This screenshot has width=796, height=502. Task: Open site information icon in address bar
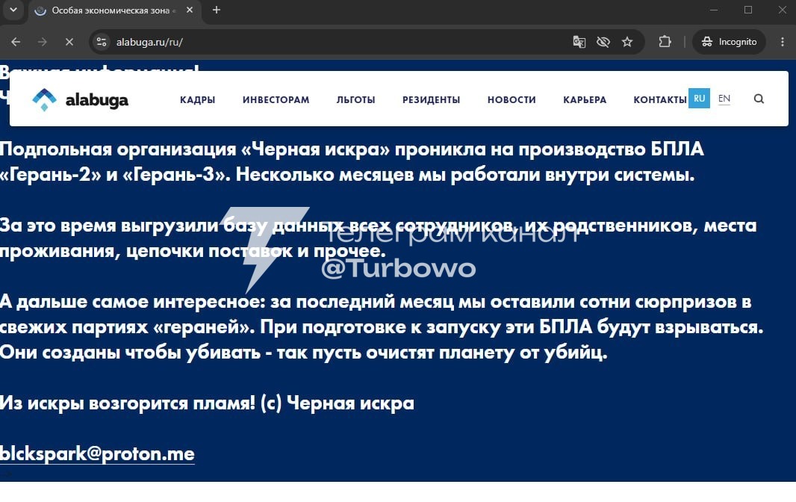[102, 42]
